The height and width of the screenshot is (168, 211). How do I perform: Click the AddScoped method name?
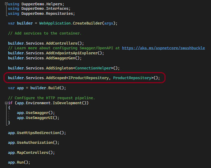[56, 78]
